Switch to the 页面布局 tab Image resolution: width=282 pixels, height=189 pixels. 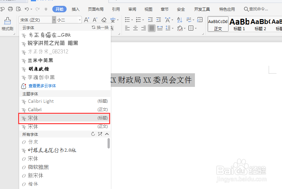tap(96, 9)
